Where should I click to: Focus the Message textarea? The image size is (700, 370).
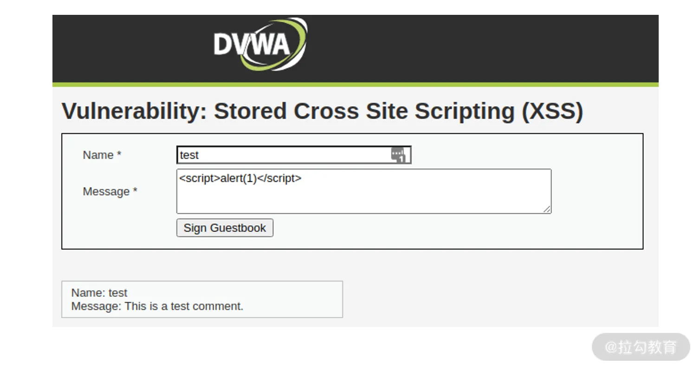point(364,191)
